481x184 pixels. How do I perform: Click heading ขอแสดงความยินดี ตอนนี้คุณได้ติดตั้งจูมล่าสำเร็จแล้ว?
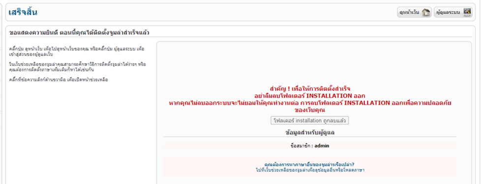pos(80,32)
